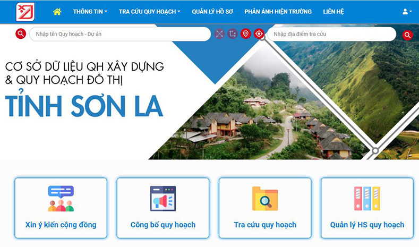Go to LIÊN HỆ page
Image resolution: width=419 pixels, height=247 pixels.
pos(334,12)
